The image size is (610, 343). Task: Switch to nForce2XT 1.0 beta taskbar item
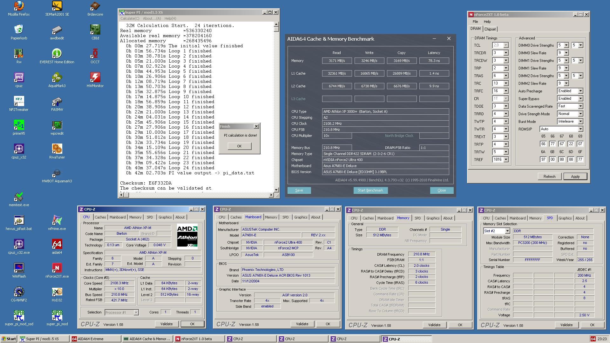coord(199,339)
